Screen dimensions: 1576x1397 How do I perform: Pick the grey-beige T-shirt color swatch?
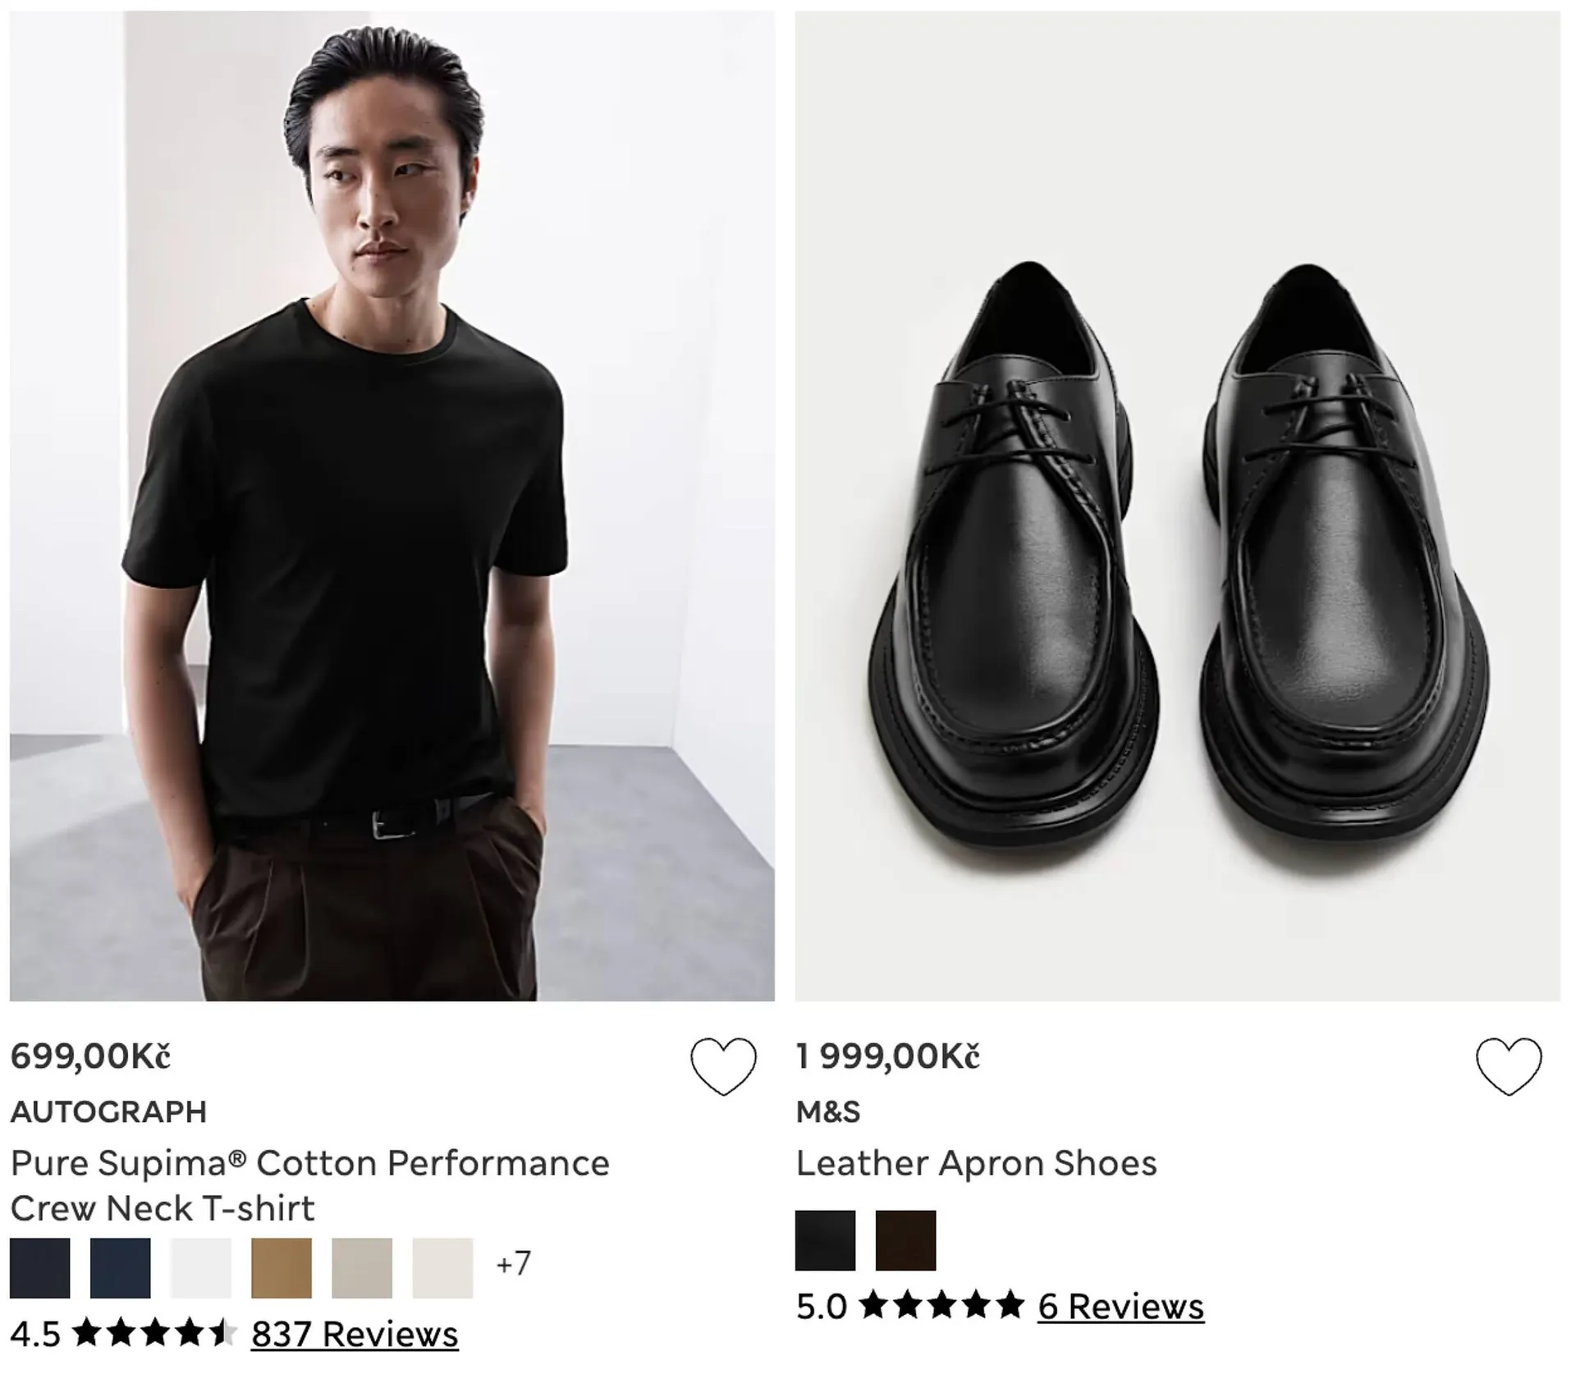tap(362, 1268)
